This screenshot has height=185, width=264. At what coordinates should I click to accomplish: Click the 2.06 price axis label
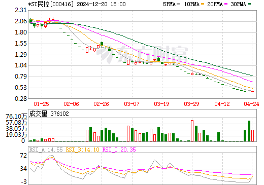21,21
